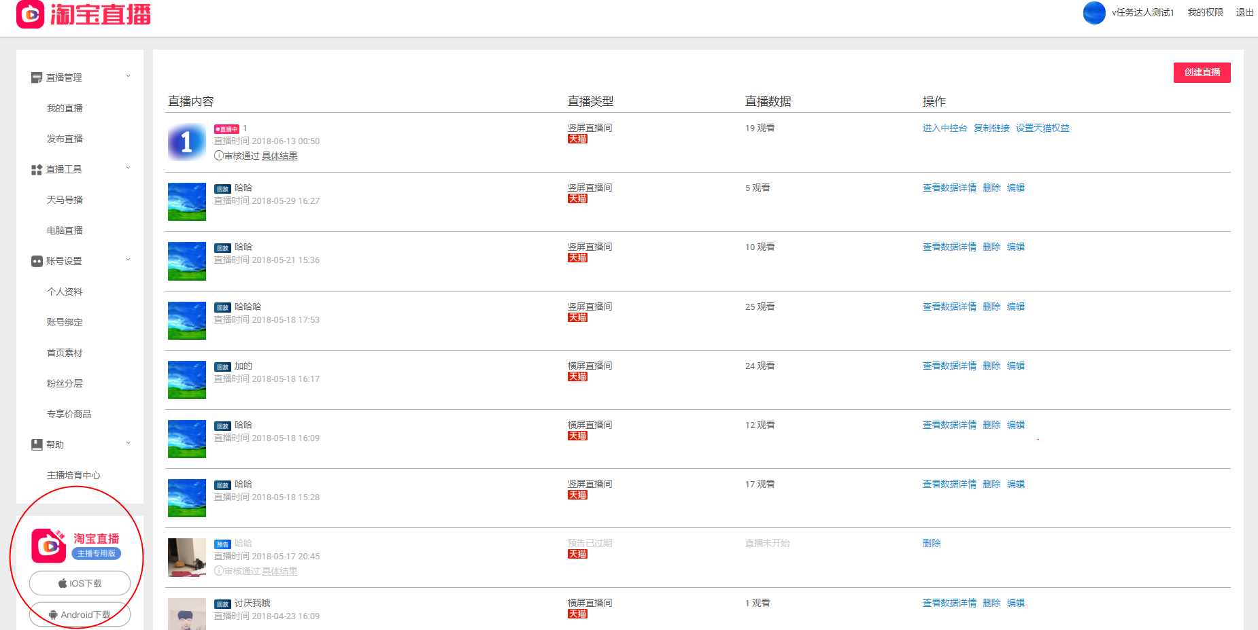Image resolution: width=1258 pixels, height=630 pixels.
Task: Open 具体结果 on the 2018-05-17 preview row
Action: [279, 571]
